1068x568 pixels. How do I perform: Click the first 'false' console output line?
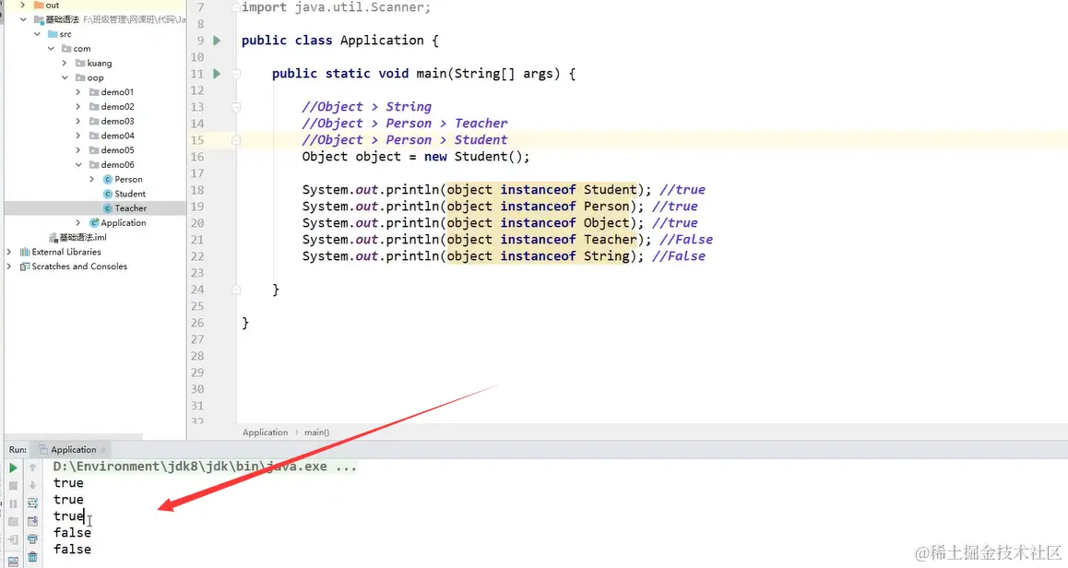pyautogui.click(x=72, y=533)
